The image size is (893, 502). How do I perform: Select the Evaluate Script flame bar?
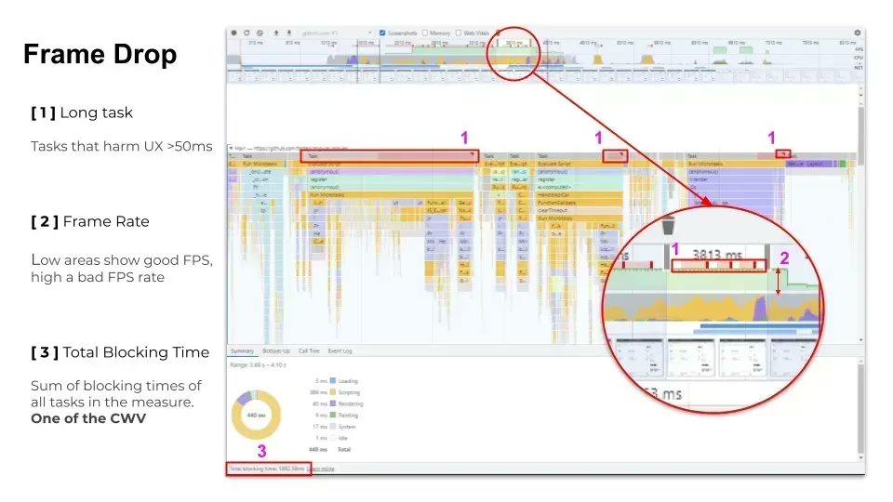(580, 164)
